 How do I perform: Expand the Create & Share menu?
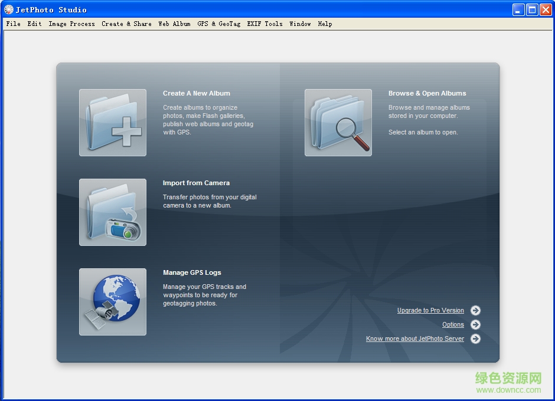click(126, 24)
